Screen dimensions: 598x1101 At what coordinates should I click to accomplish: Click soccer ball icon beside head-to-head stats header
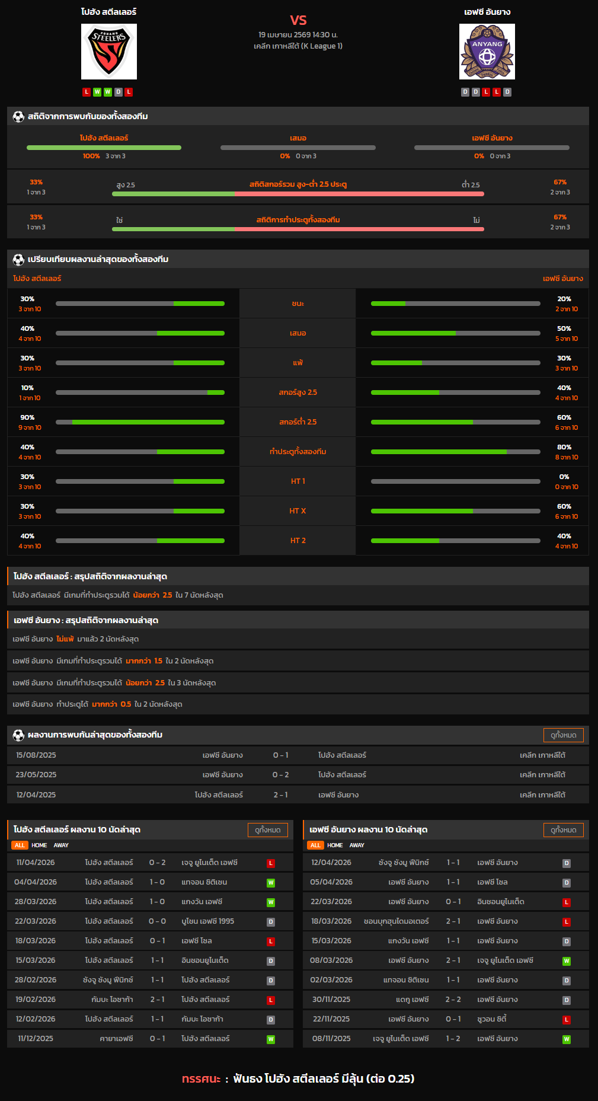tap(18, 117)
